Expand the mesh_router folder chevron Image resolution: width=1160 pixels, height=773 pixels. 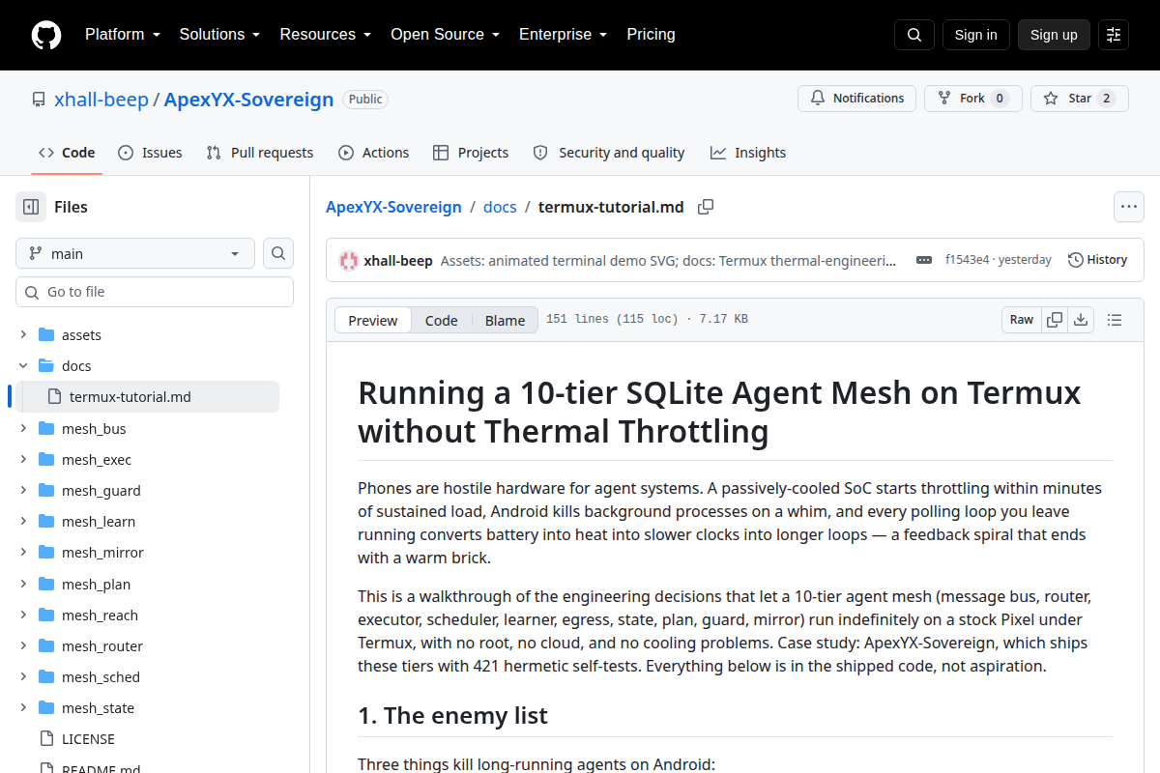[x=23, y=646]
